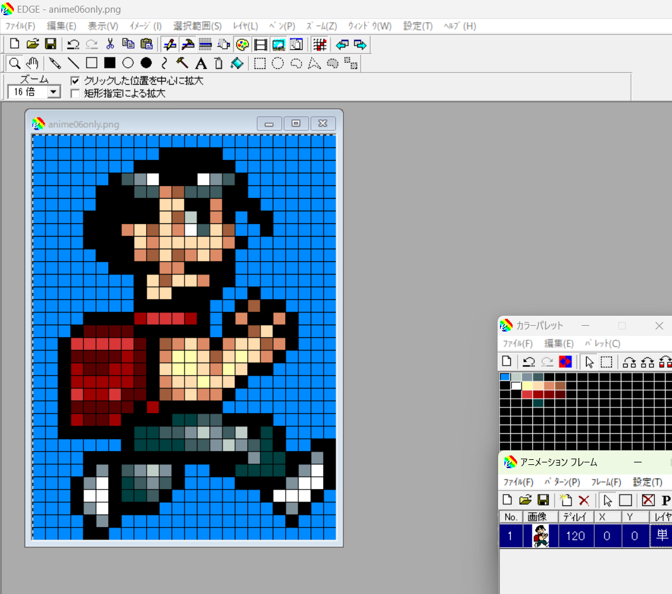Select the elliptical selection tool

pyautogui.click(x=278, y=63)
